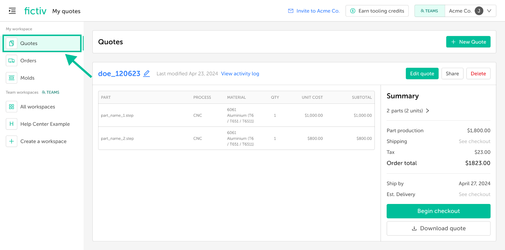Open the View activity log link
Image resolution: width=505 pixels, height=250 pixels.
click(240, 73)
